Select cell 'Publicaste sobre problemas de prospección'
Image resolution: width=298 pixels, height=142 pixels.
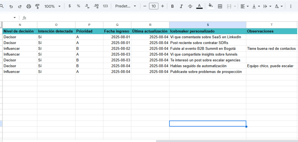click(207, 72)
